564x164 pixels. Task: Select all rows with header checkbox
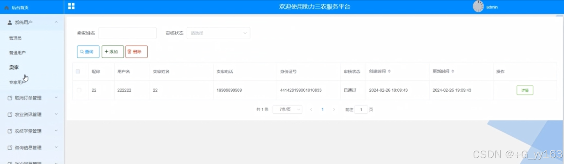click(x=78, y=71)
